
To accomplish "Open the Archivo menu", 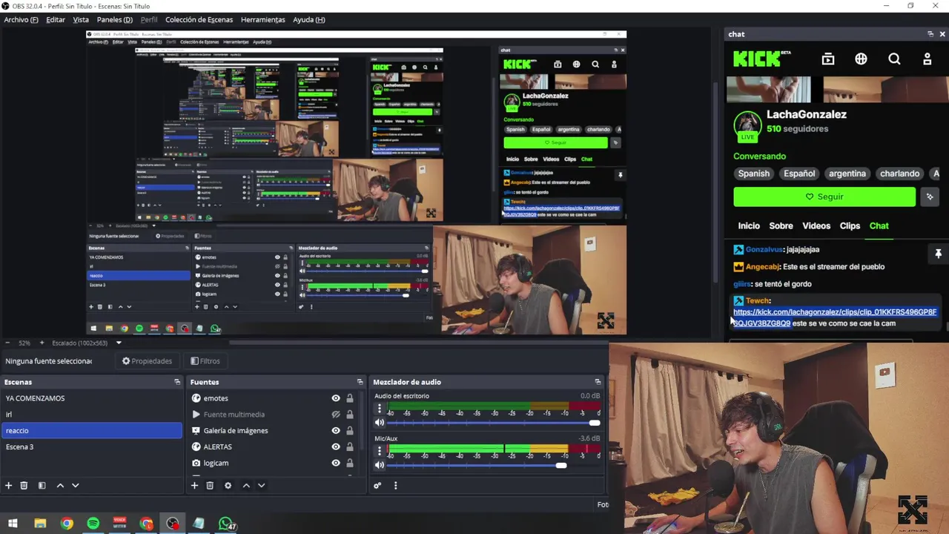I will tap(21, 19).
